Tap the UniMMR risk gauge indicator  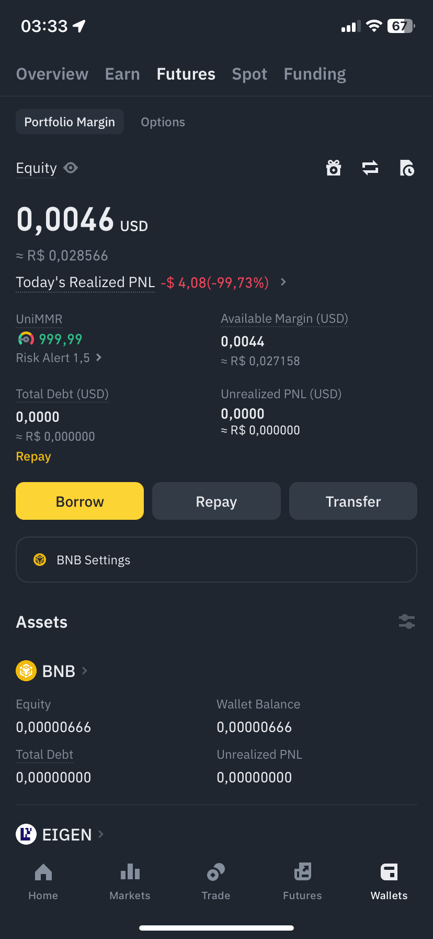click(26, 339)
